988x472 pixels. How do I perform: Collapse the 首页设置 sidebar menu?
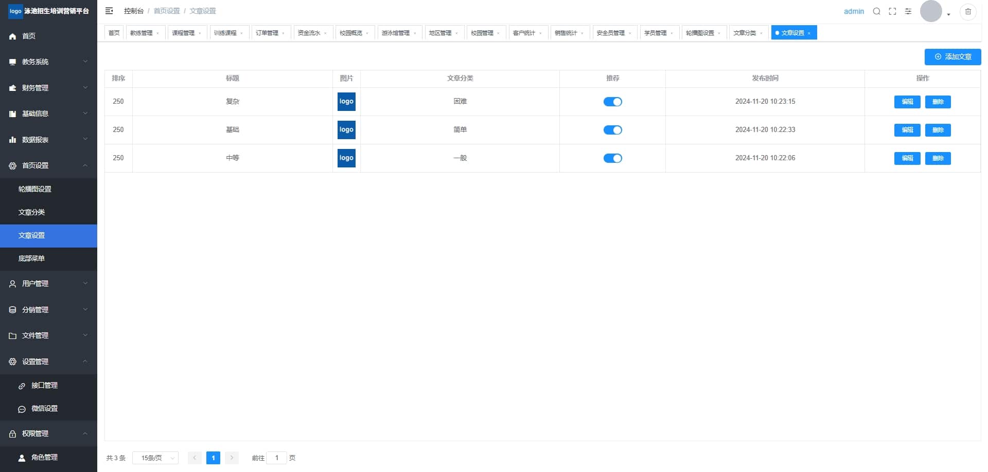[x=48, y=165]
